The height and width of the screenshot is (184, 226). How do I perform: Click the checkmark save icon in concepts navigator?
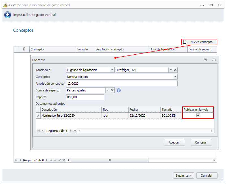coord(59,160)
